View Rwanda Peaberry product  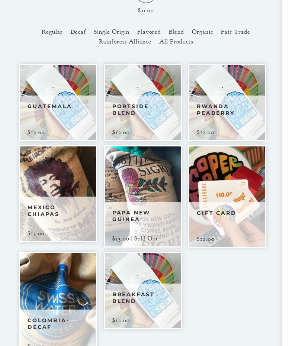point(227,103)
